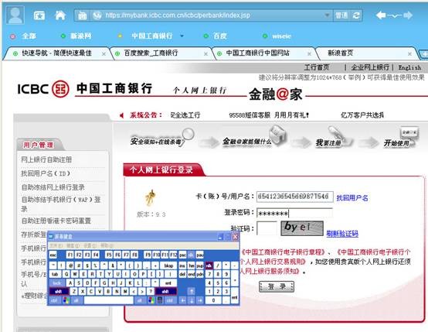Close the 快速导航 tab
Screen dimensions: 428x332
(104, 54)
